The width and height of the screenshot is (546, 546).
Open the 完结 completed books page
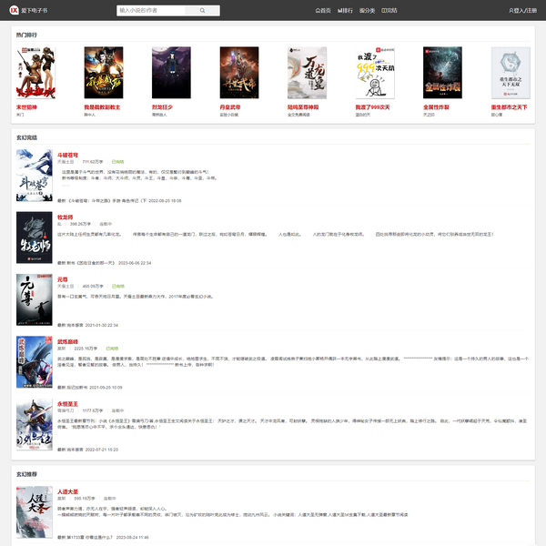389,11
